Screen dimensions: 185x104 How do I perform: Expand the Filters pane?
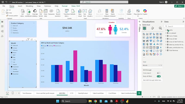pos(140,22)
